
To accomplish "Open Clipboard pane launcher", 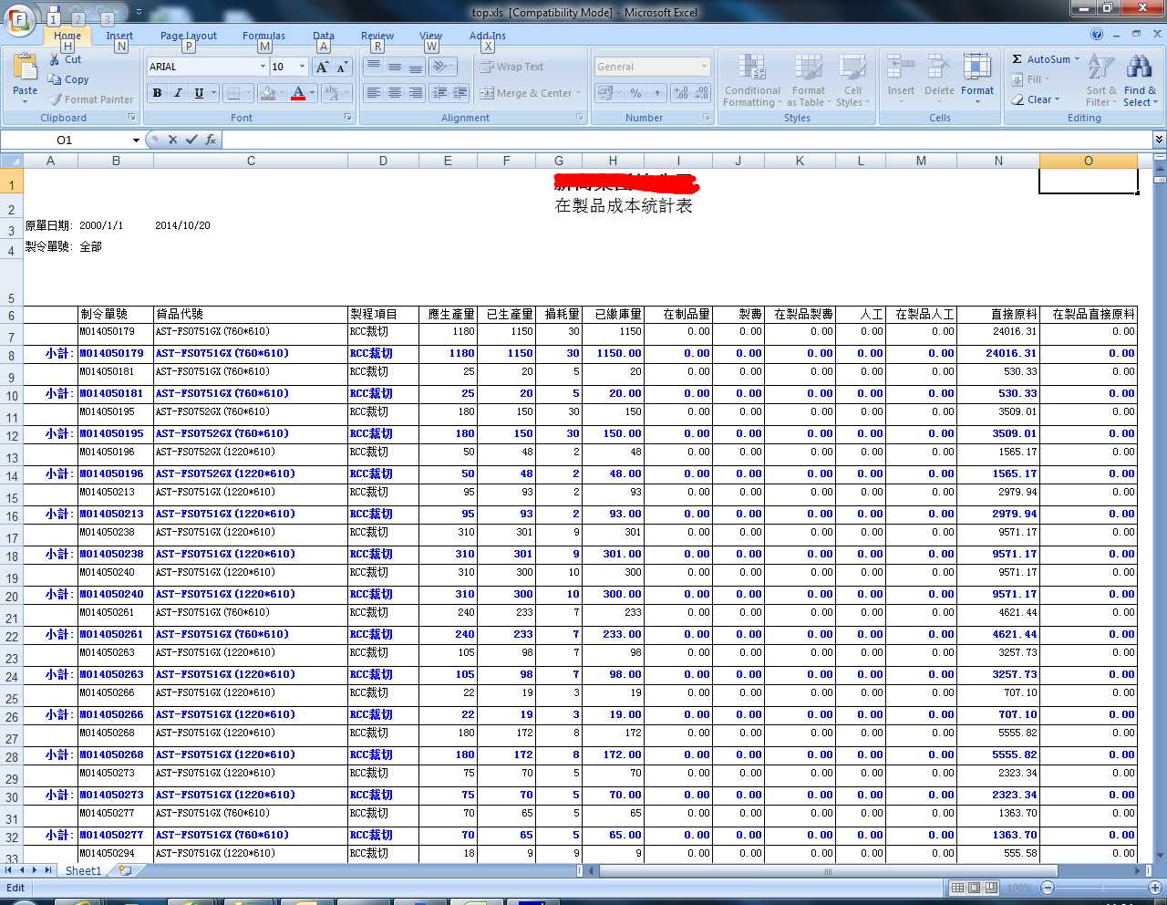I will (x=132, y=118).
